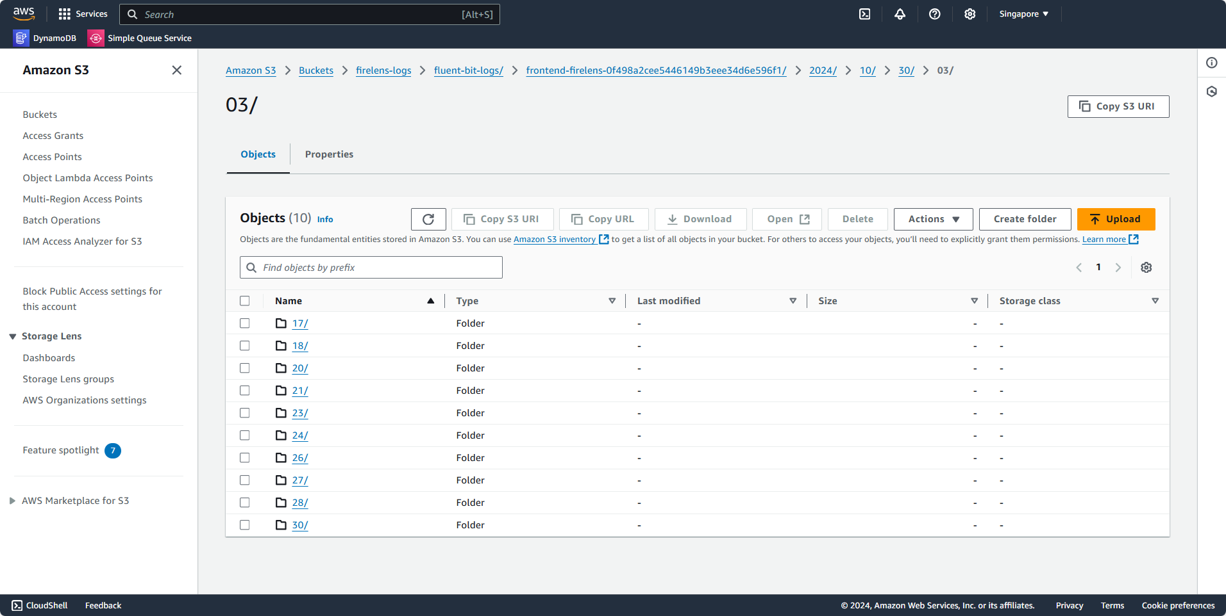1226x616 pixels.
Task: Open the Services grid menu
Action: (x=83, y=14)
